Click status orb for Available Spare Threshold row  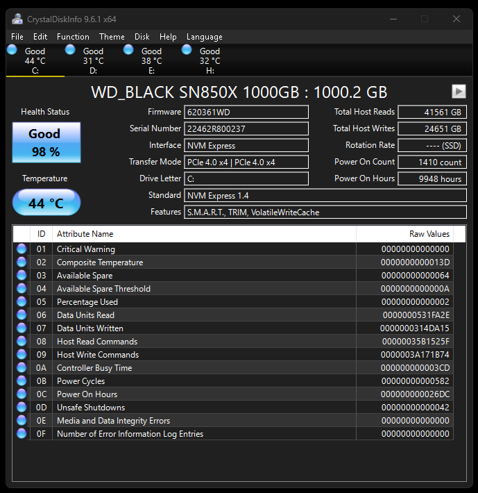tap(22, 288)
